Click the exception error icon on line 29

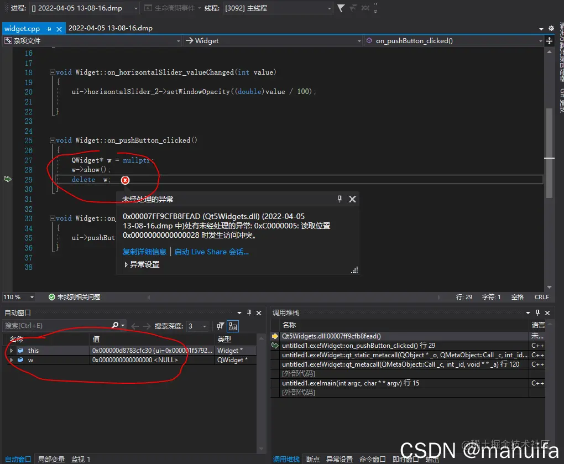(125, 180)
